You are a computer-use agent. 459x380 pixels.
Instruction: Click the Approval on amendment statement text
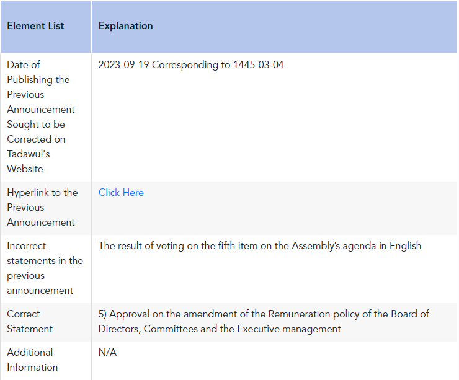tap(264, 322)
